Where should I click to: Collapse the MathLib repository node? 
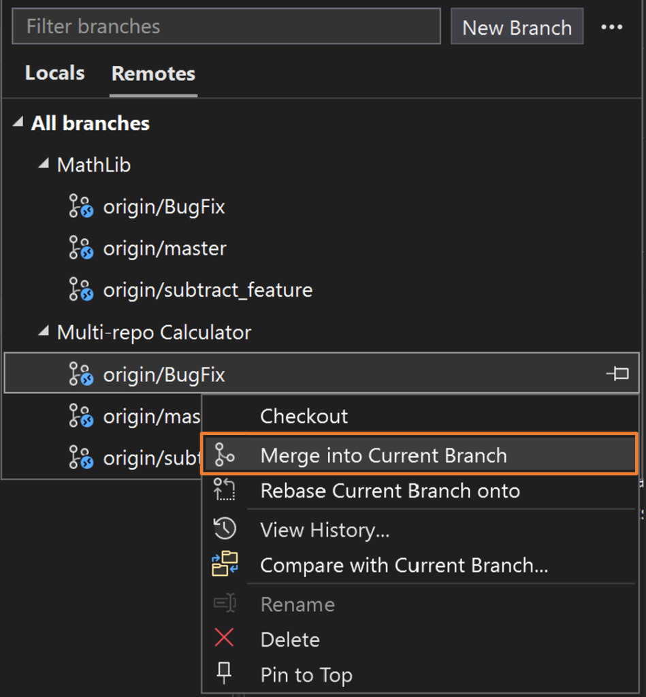(x=44, y=164)
